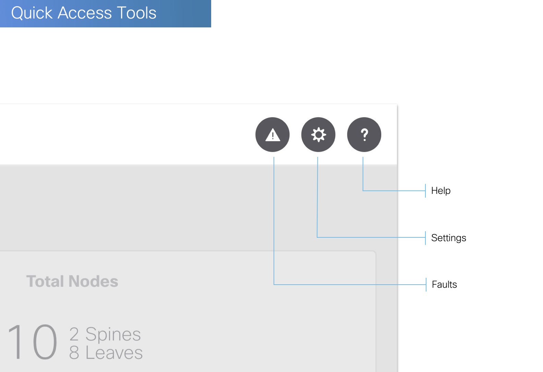This screenshot has width=543, height=372.
Task: Click the word "Quick" in the title banner
Action: [x=32, y=13]
